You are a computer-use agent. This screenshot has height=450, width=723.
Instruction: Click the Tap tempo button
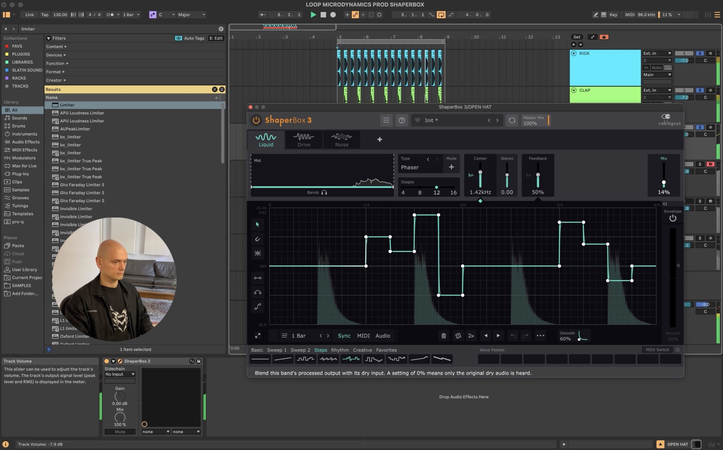tap(45, 15)
